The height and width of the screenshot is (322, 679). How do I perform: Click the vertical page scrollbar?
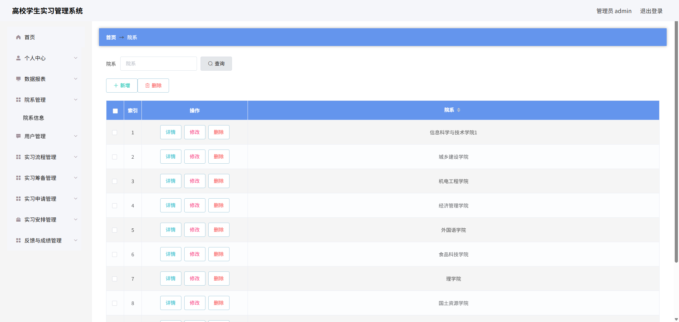click(x=676, y=141)
